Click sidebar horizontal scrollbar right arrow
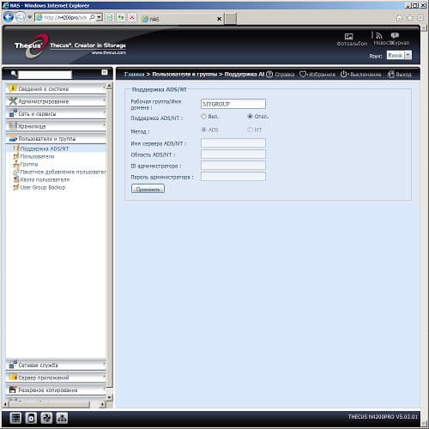 tap(103, 404)
